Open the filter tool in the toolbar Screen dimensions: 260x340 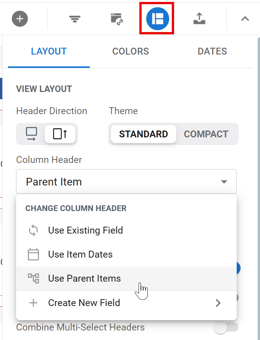[75, 18]
